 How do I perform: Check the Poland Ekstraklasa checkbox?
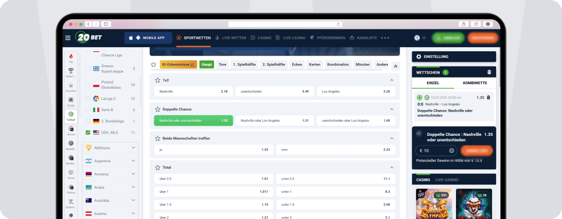88,85
